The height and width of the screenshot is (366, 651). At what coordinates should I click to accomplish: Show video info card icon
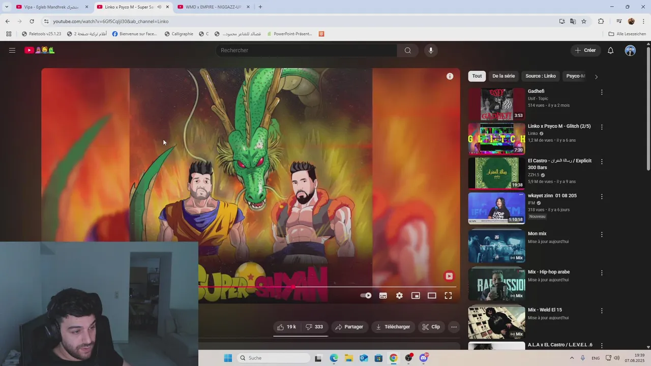(450, 76)
